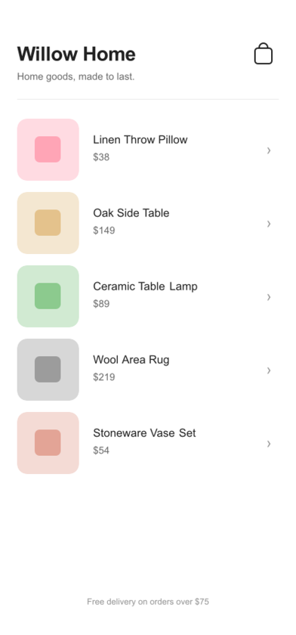
Task: Tap the gray Wool Area Rug thumbnail
Action: coord(48,370)
